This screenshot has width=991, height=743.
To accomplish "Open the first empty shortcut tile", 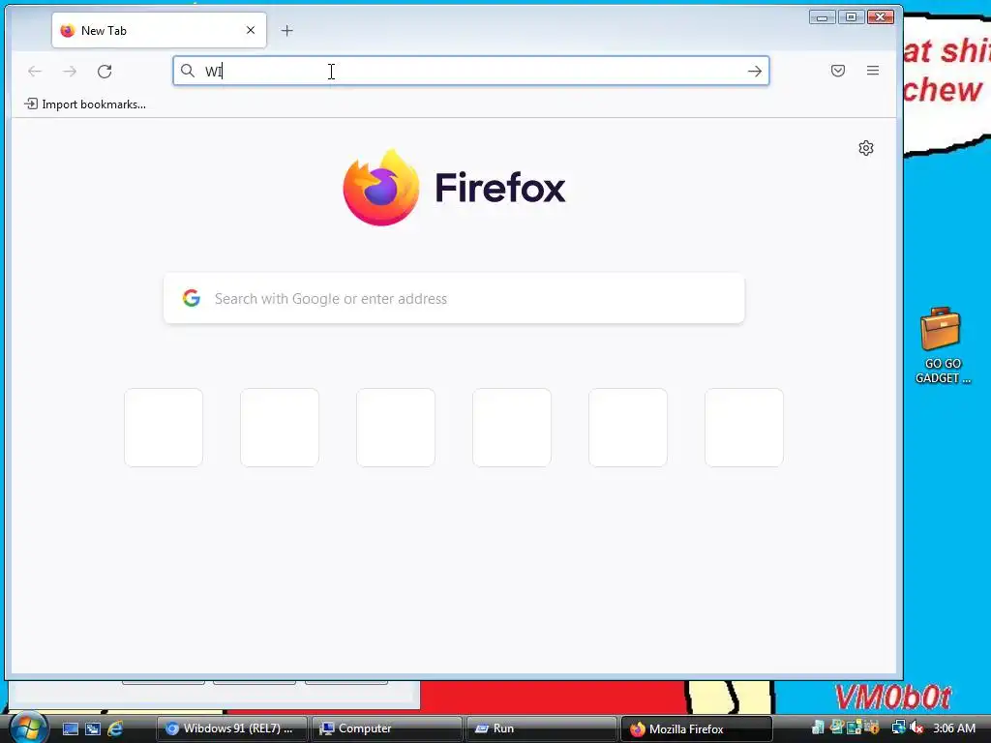I will click(164, 428).
